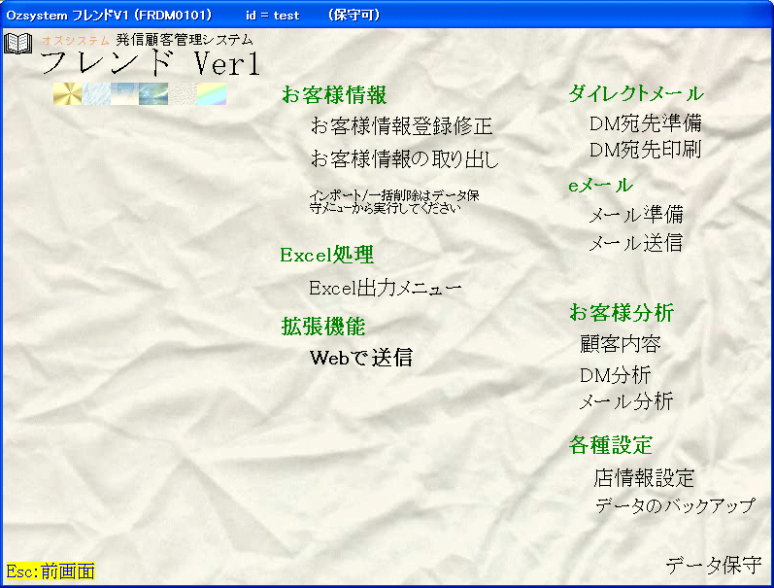This screenshot has height=588, width=774.
Task: Open データ保守 menu
Action: 714,565
